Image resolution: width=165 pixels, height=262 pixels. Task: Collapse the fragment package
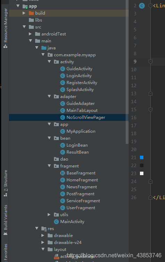tap(49, 166)
